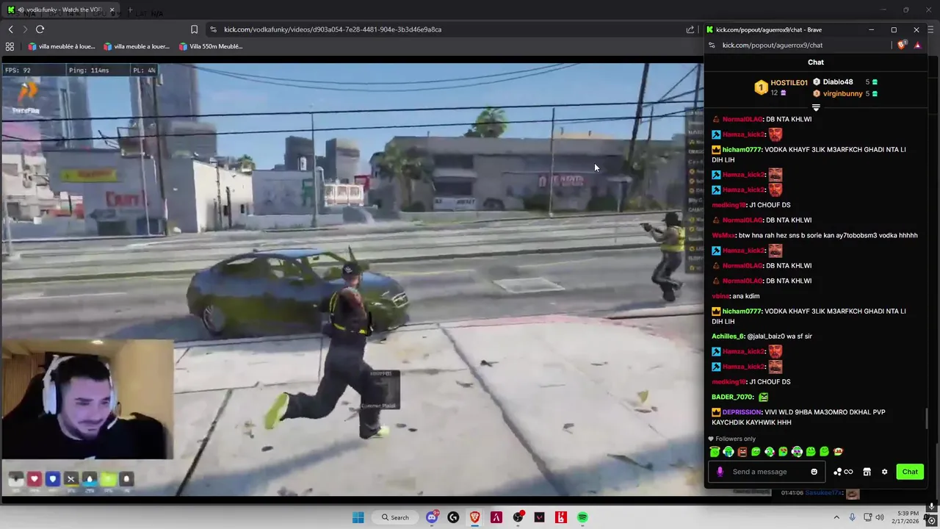Open Spotify from the taskbar
Viewport: 940px width, 529px height.
pos(582,517)
